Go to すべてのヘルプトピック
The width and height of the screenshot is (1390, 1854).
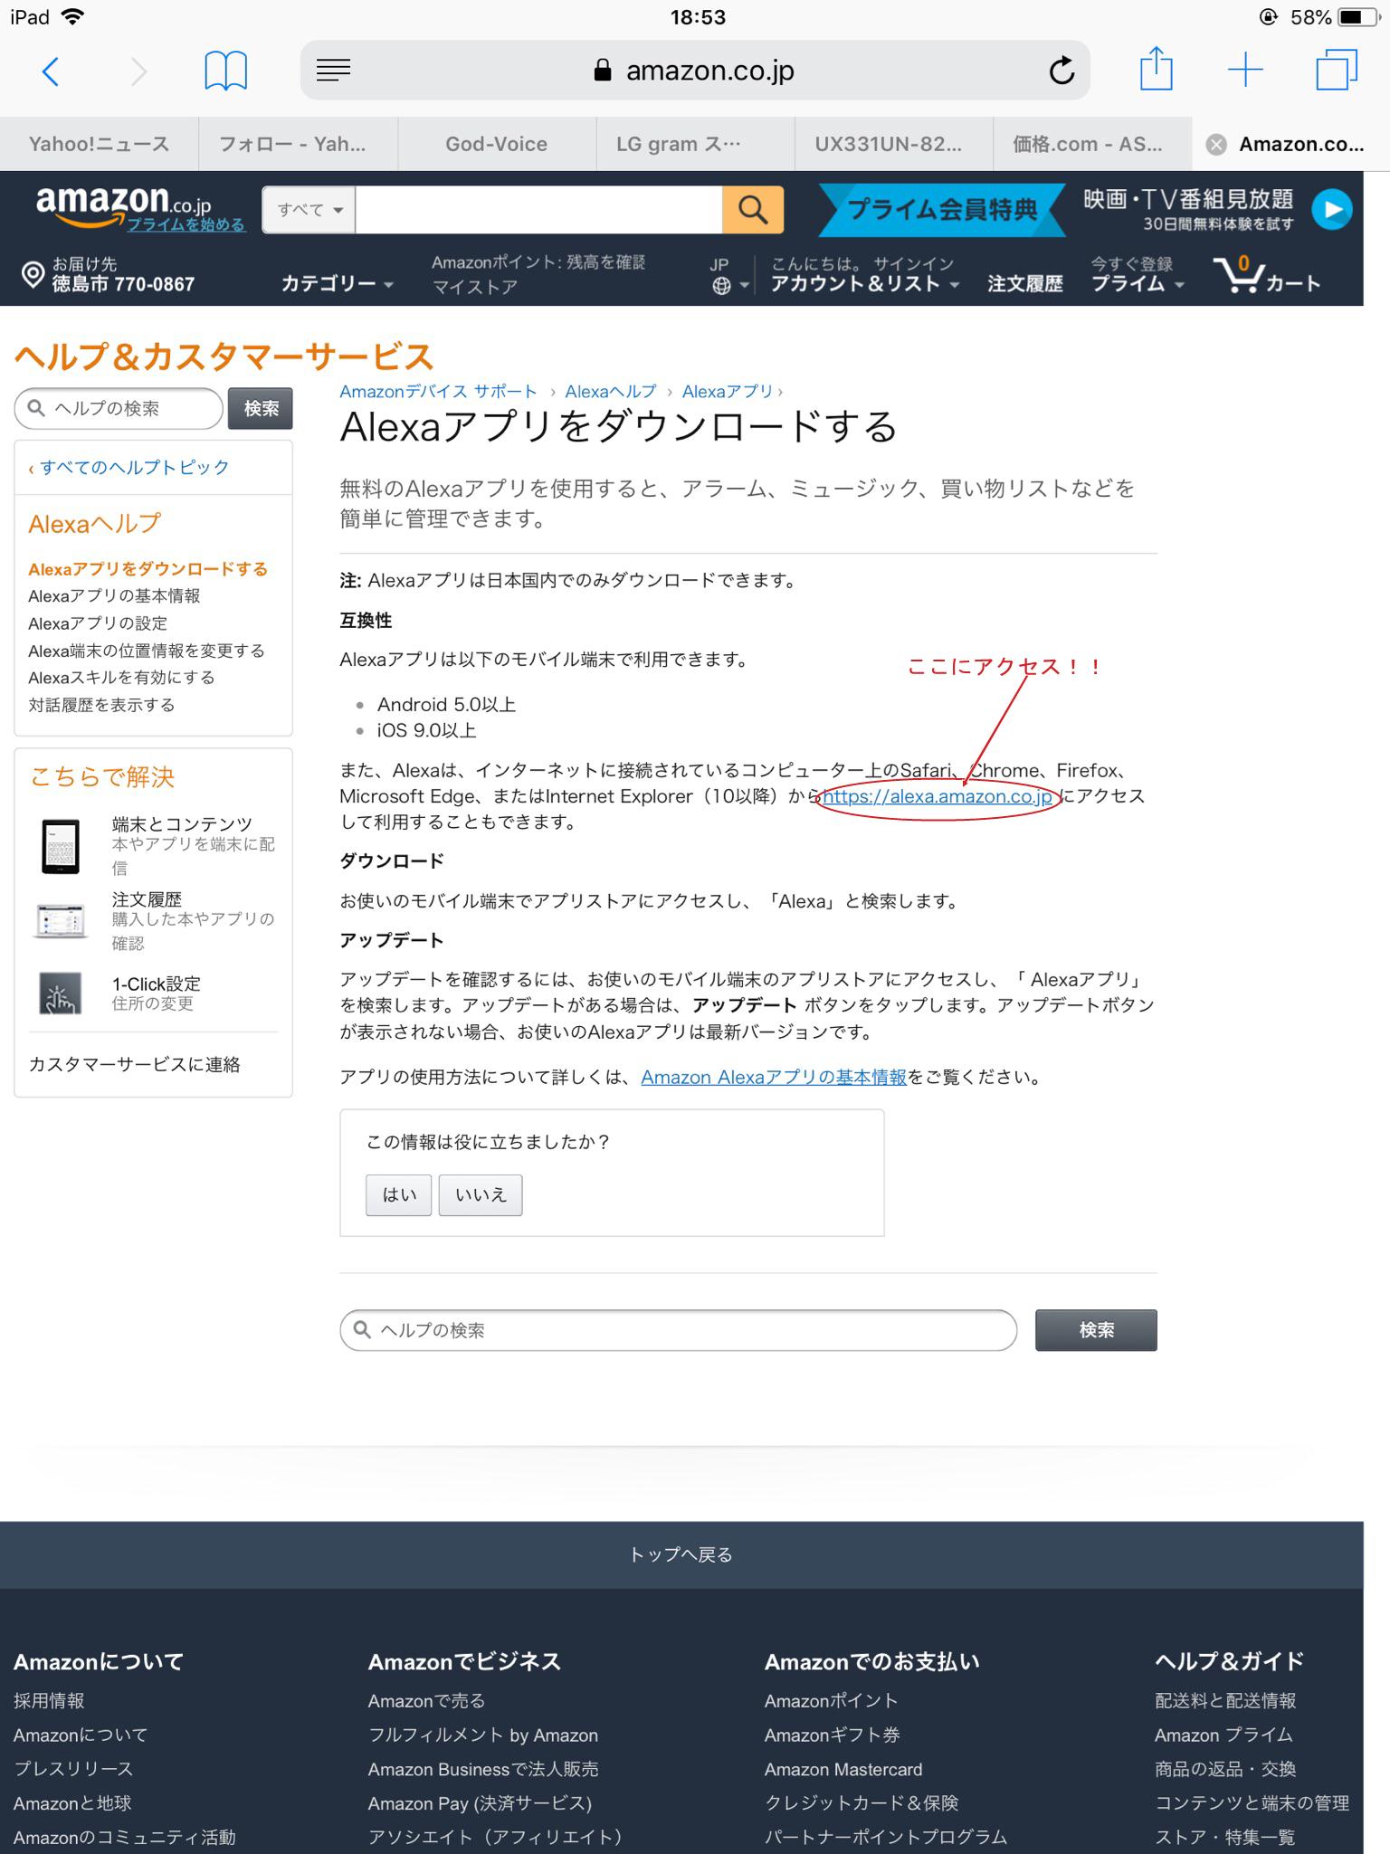pyautogui.click(x=134, y=468)
